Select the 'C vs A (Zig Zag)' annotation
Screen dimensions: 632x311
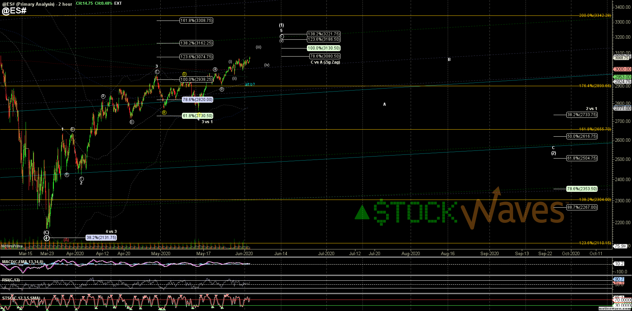pos(325,62)
